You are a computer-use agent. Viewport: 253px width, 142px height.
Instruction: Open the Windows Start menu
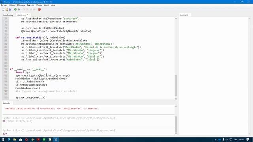tap(3, 140)
